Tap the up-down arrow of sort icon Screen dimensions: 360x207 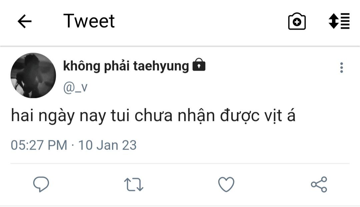pos(334,21)
